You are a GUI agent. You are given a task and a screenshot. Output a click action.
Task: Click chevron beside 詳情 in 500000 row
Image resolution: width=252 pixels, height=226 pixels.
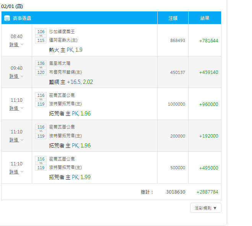[22, 172]
